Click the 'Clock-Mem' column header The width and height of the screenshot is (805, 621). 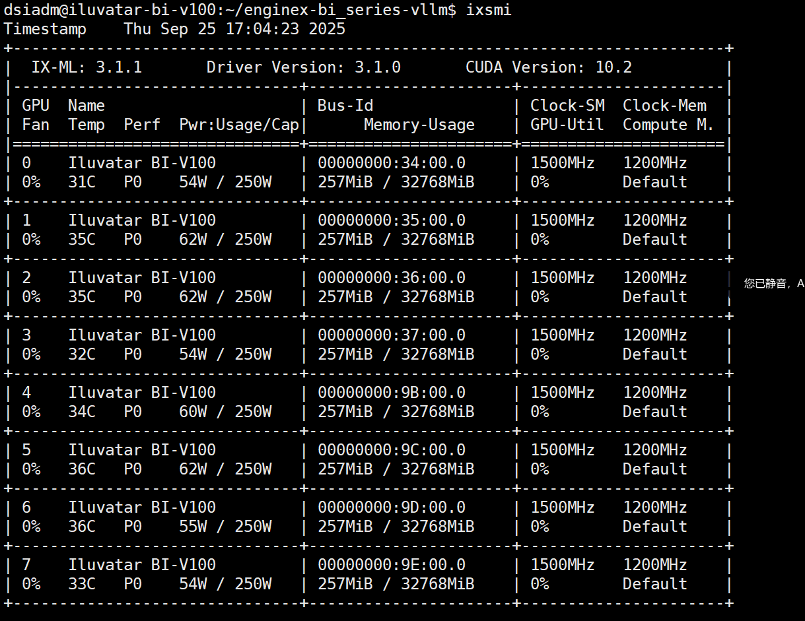[664, 106]
